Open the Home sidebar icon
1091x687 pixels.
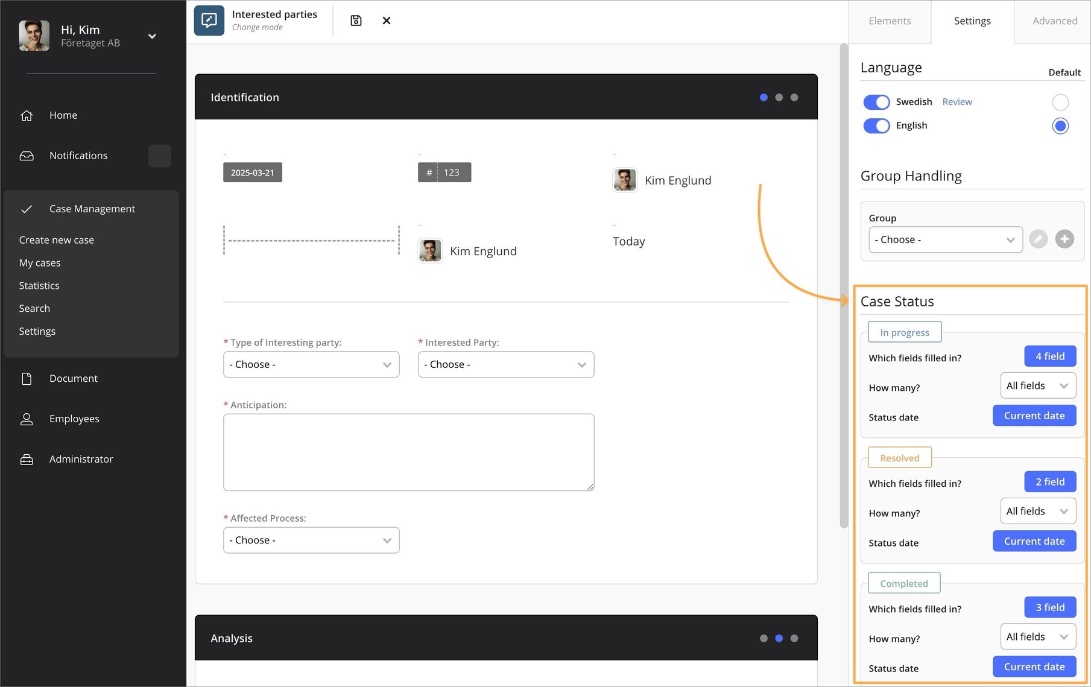pyautogui.click(x=27, y=115)
